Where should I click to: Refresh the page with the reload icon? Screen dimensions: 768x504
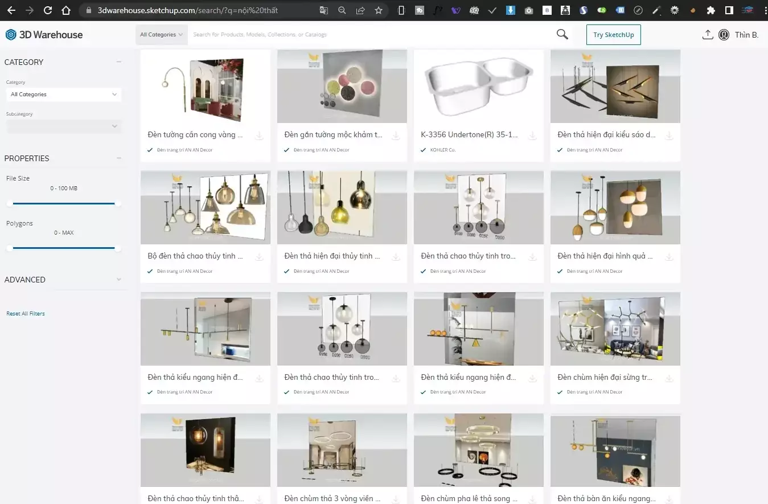(x=48, y=10)
